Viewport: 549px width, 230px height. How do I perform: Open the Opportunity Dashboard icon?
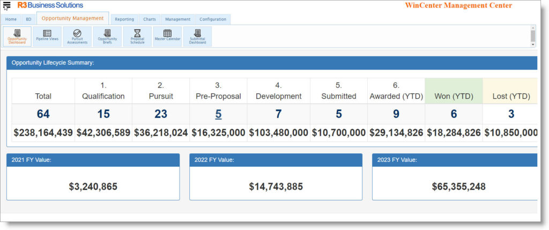pyautogui.click(x=17, y=36)
